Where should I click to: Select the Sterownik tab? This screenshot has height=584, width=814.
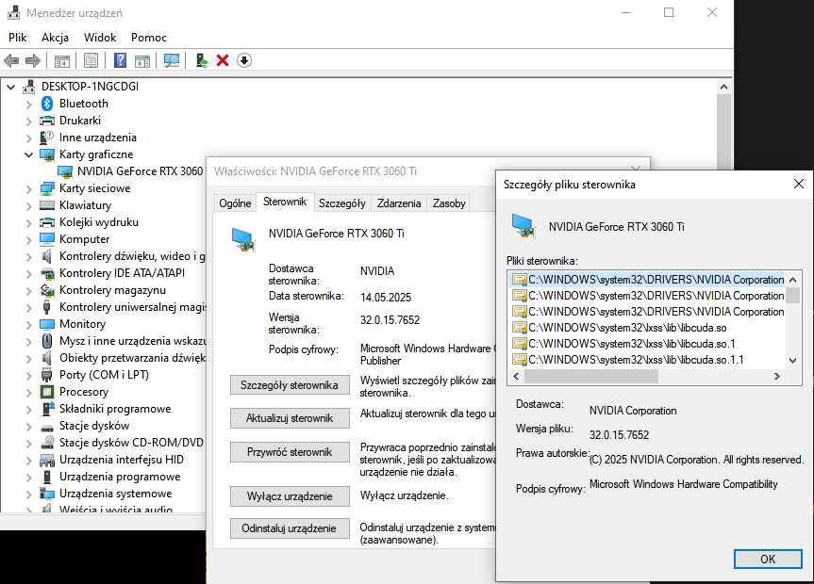click(x=285, y=202)
